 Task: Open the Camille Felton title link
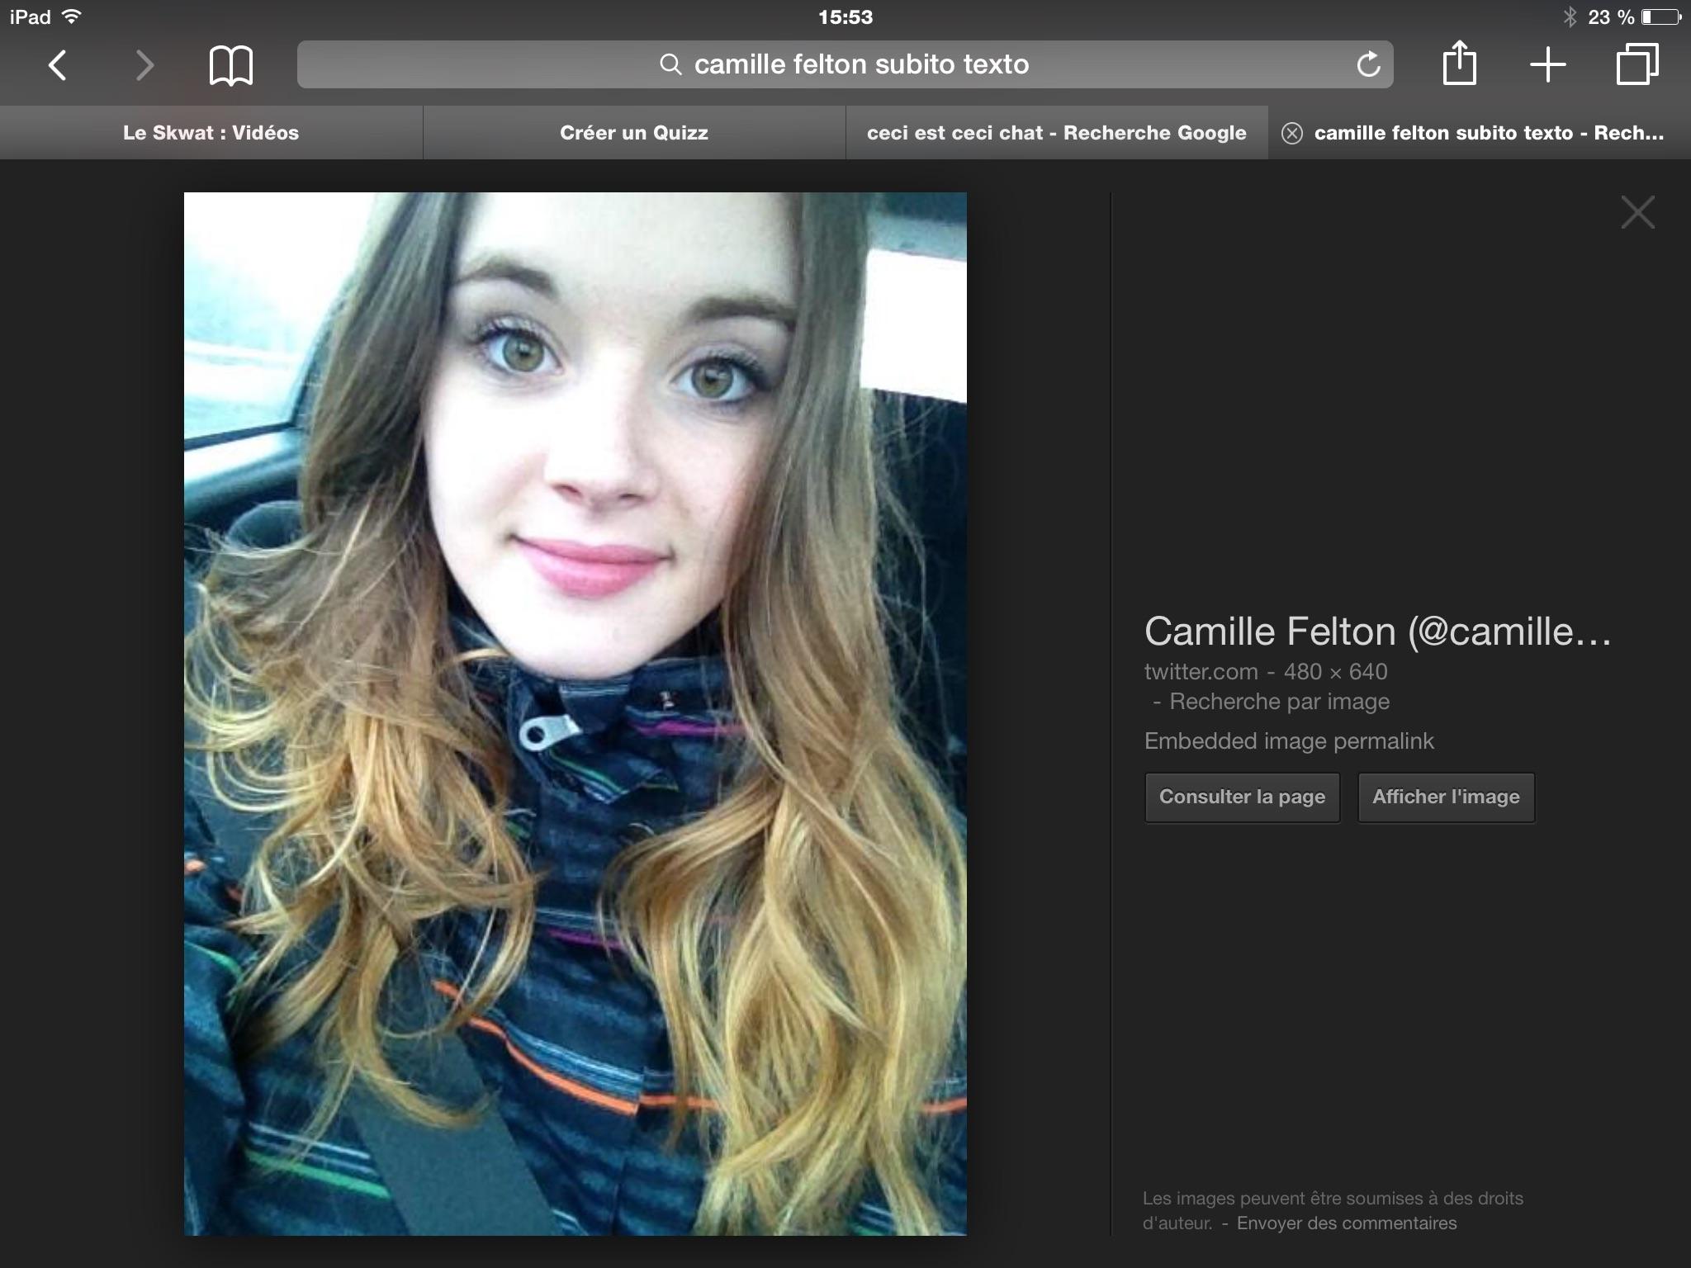coord(1376,632)
